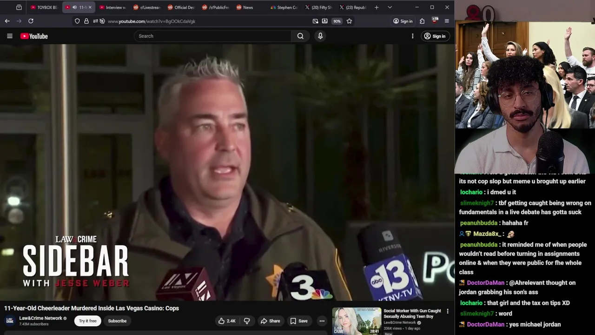Open the Law&Crime Network channel avatar
The height and width of the screenshot is (335, 595).
10,321
